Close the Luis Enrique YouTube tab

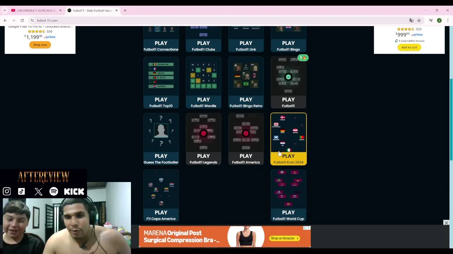(60, 11)
